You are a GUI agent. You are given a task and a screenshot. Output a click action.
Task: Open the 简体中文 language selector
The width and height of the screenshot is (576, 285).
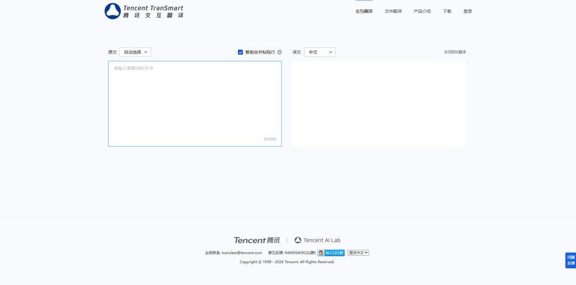pos(358,253)
